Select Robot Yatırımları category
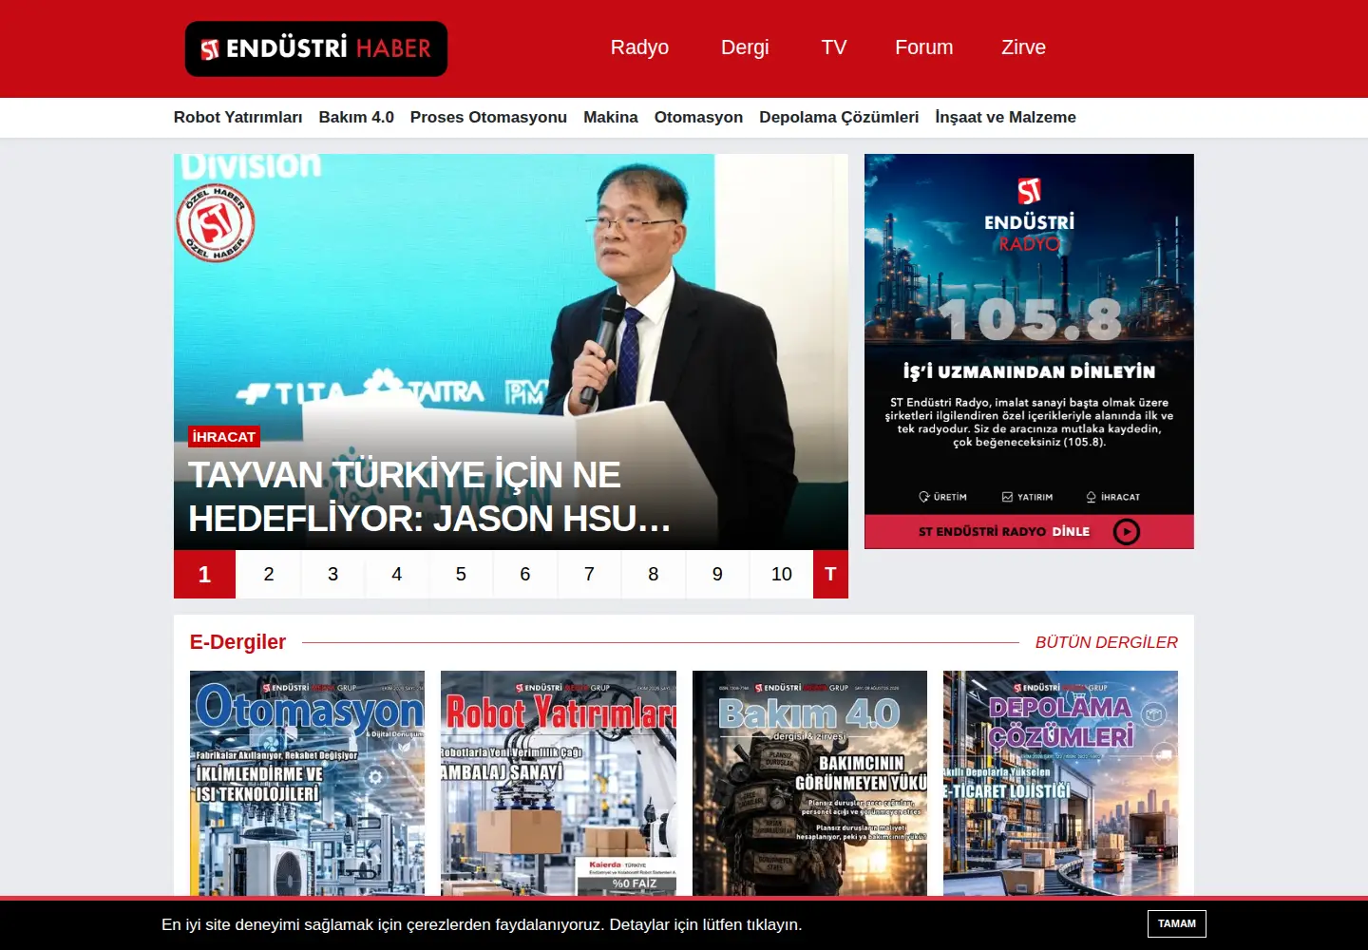 click(x=237, y=117)
